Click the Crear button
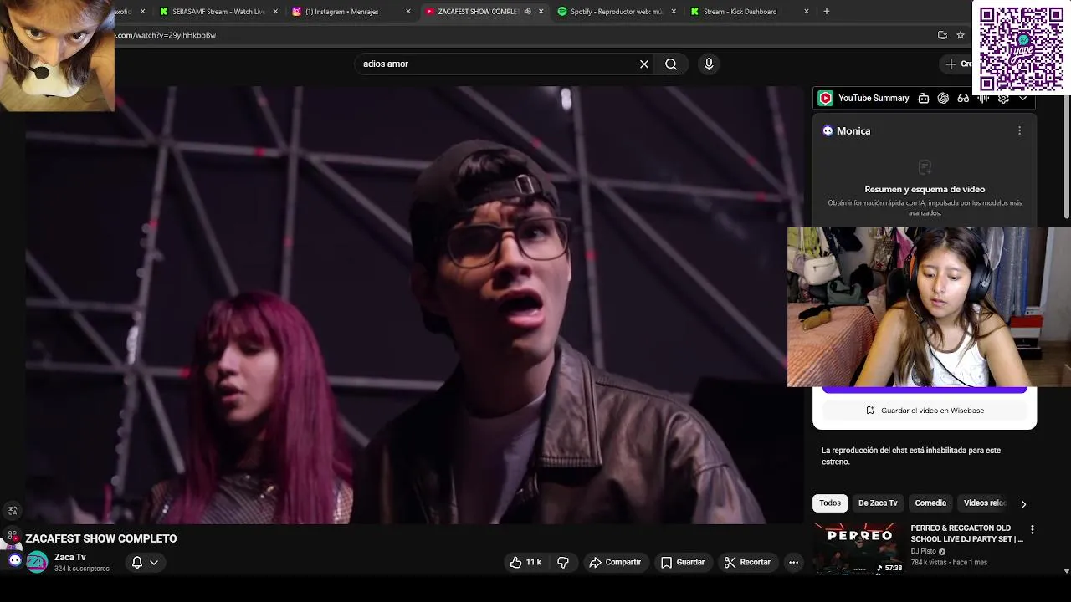 [x=958, y=64]
